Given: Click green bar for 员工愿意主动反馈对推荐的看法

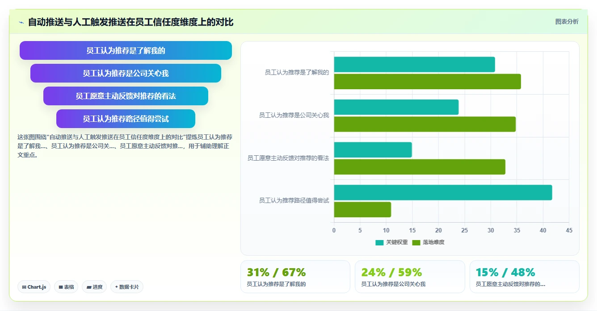Looking at the screenshot, I should click(420, 167).
